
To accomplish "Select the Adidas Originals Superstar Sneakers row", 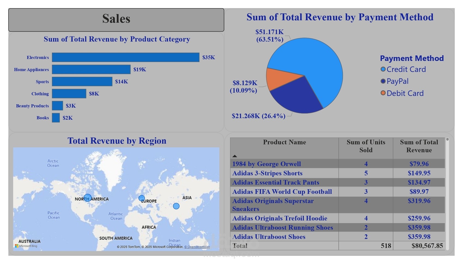I will (337, 205).
